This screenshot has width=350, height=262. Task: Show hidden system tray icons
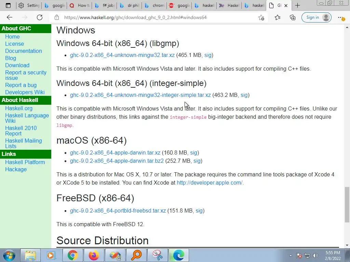click(x=291, y=256)
